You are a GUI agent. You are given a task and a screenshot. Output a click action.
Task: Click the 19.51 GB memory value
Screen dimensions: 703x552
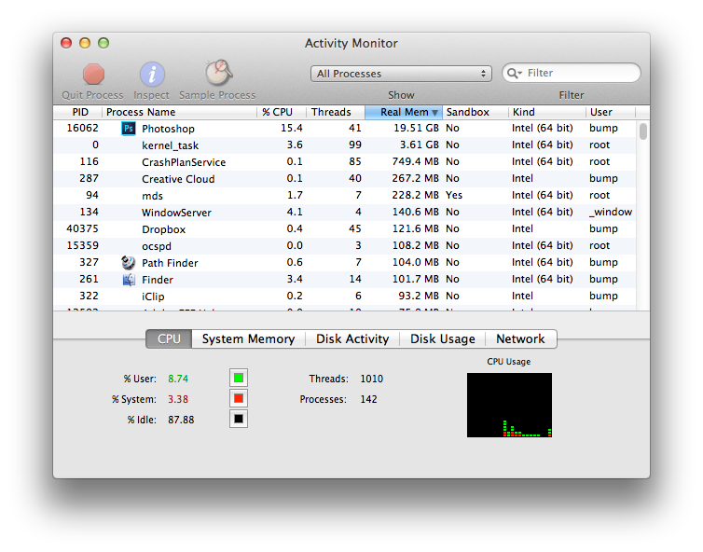[416, 129]
